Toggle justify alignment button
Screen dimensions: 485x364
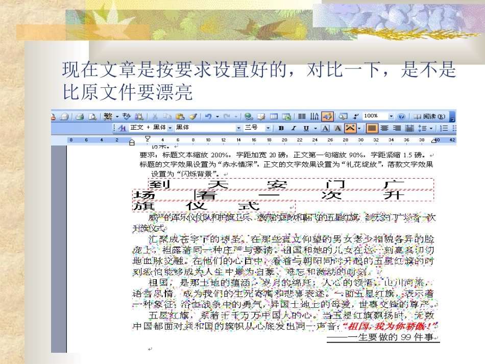372,128
